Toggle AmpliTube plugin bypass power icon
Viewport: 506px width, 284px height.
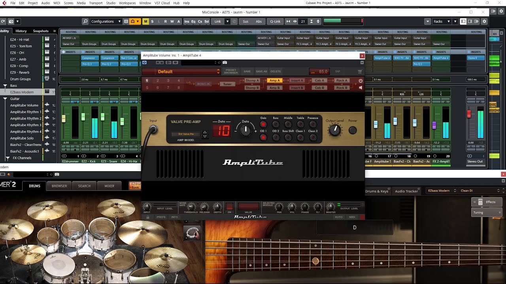(x=144, y=62)
